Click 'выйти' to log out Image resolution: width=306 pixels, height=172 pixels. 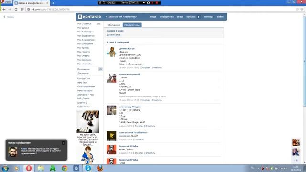[x=220, y=17]
